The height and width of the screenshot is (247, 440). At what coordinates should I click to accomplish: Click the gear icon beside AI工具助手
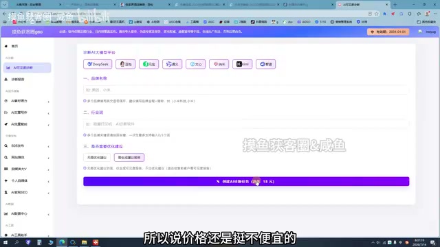click(x=6, y=235)
